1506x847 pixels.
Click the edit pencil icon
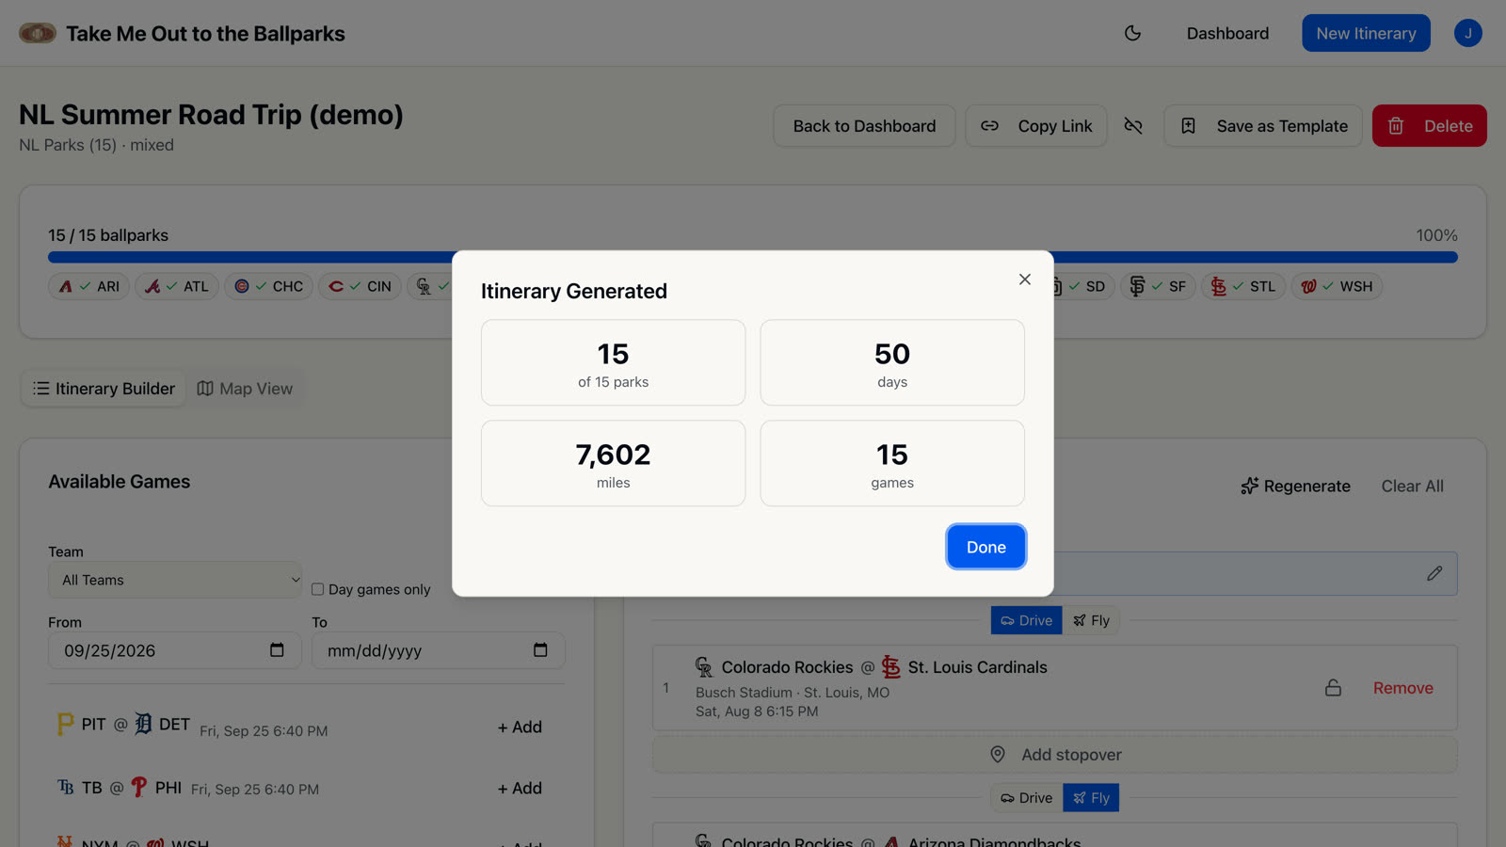point(1434,573)
